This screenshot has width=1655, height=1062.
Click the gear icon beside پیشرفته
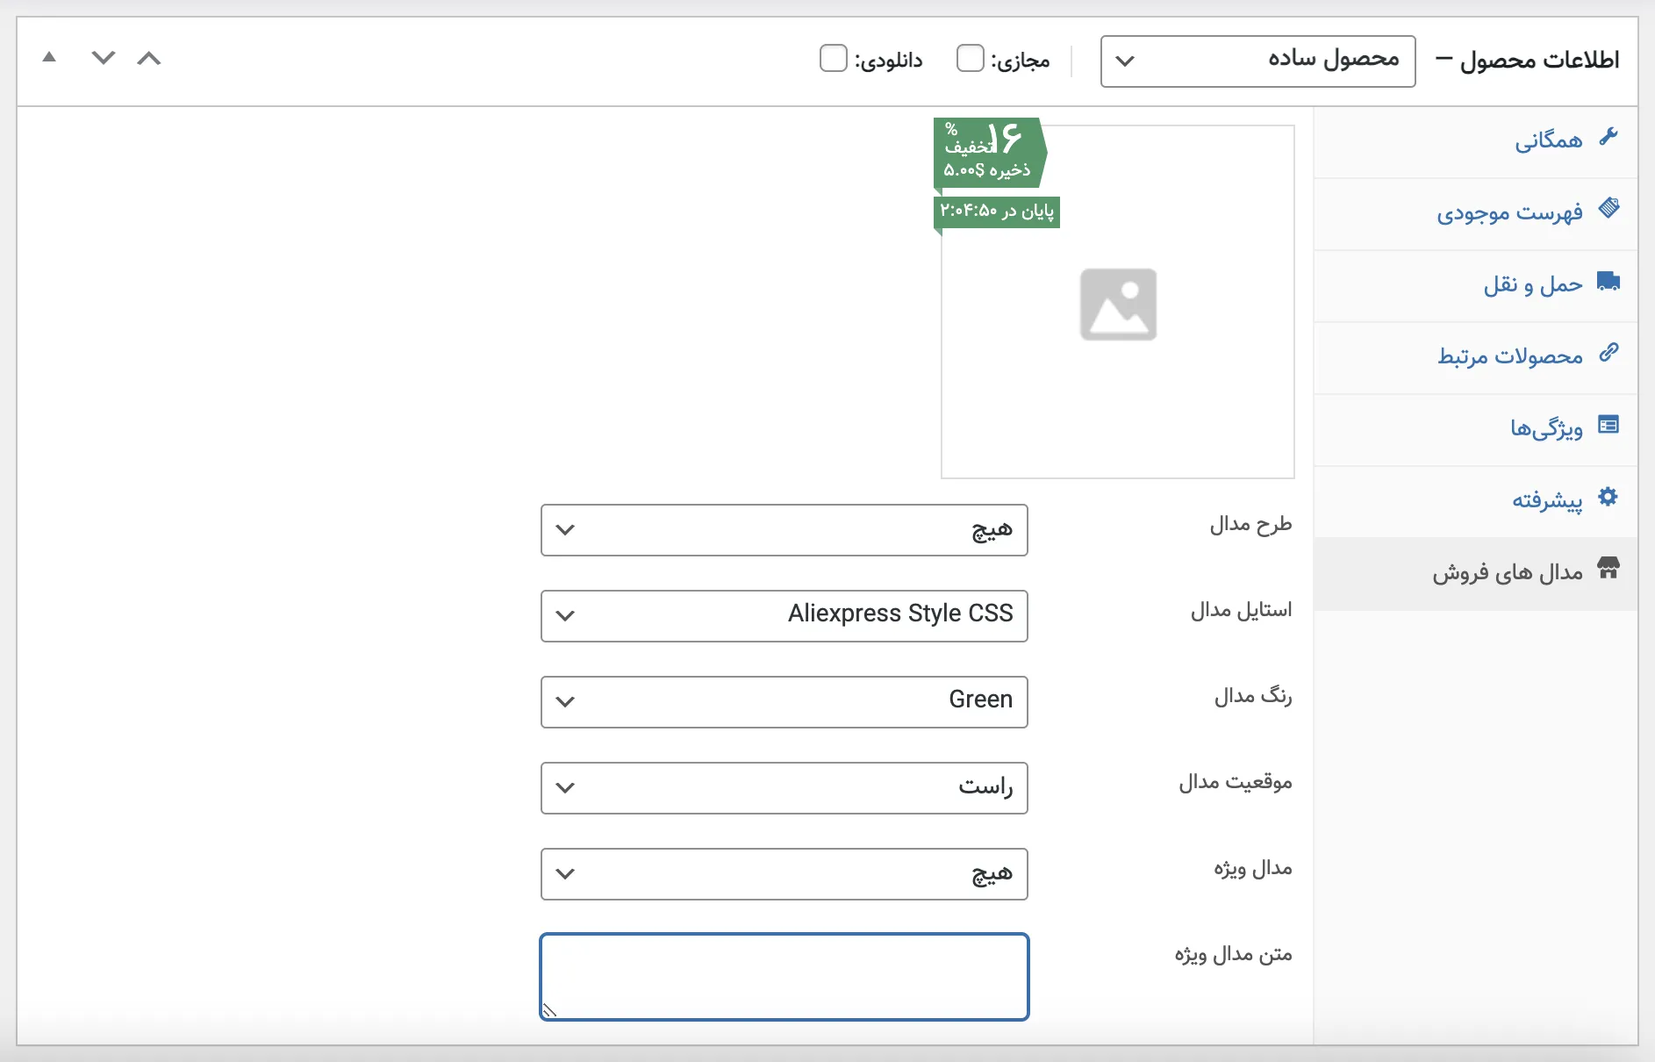1608,497
